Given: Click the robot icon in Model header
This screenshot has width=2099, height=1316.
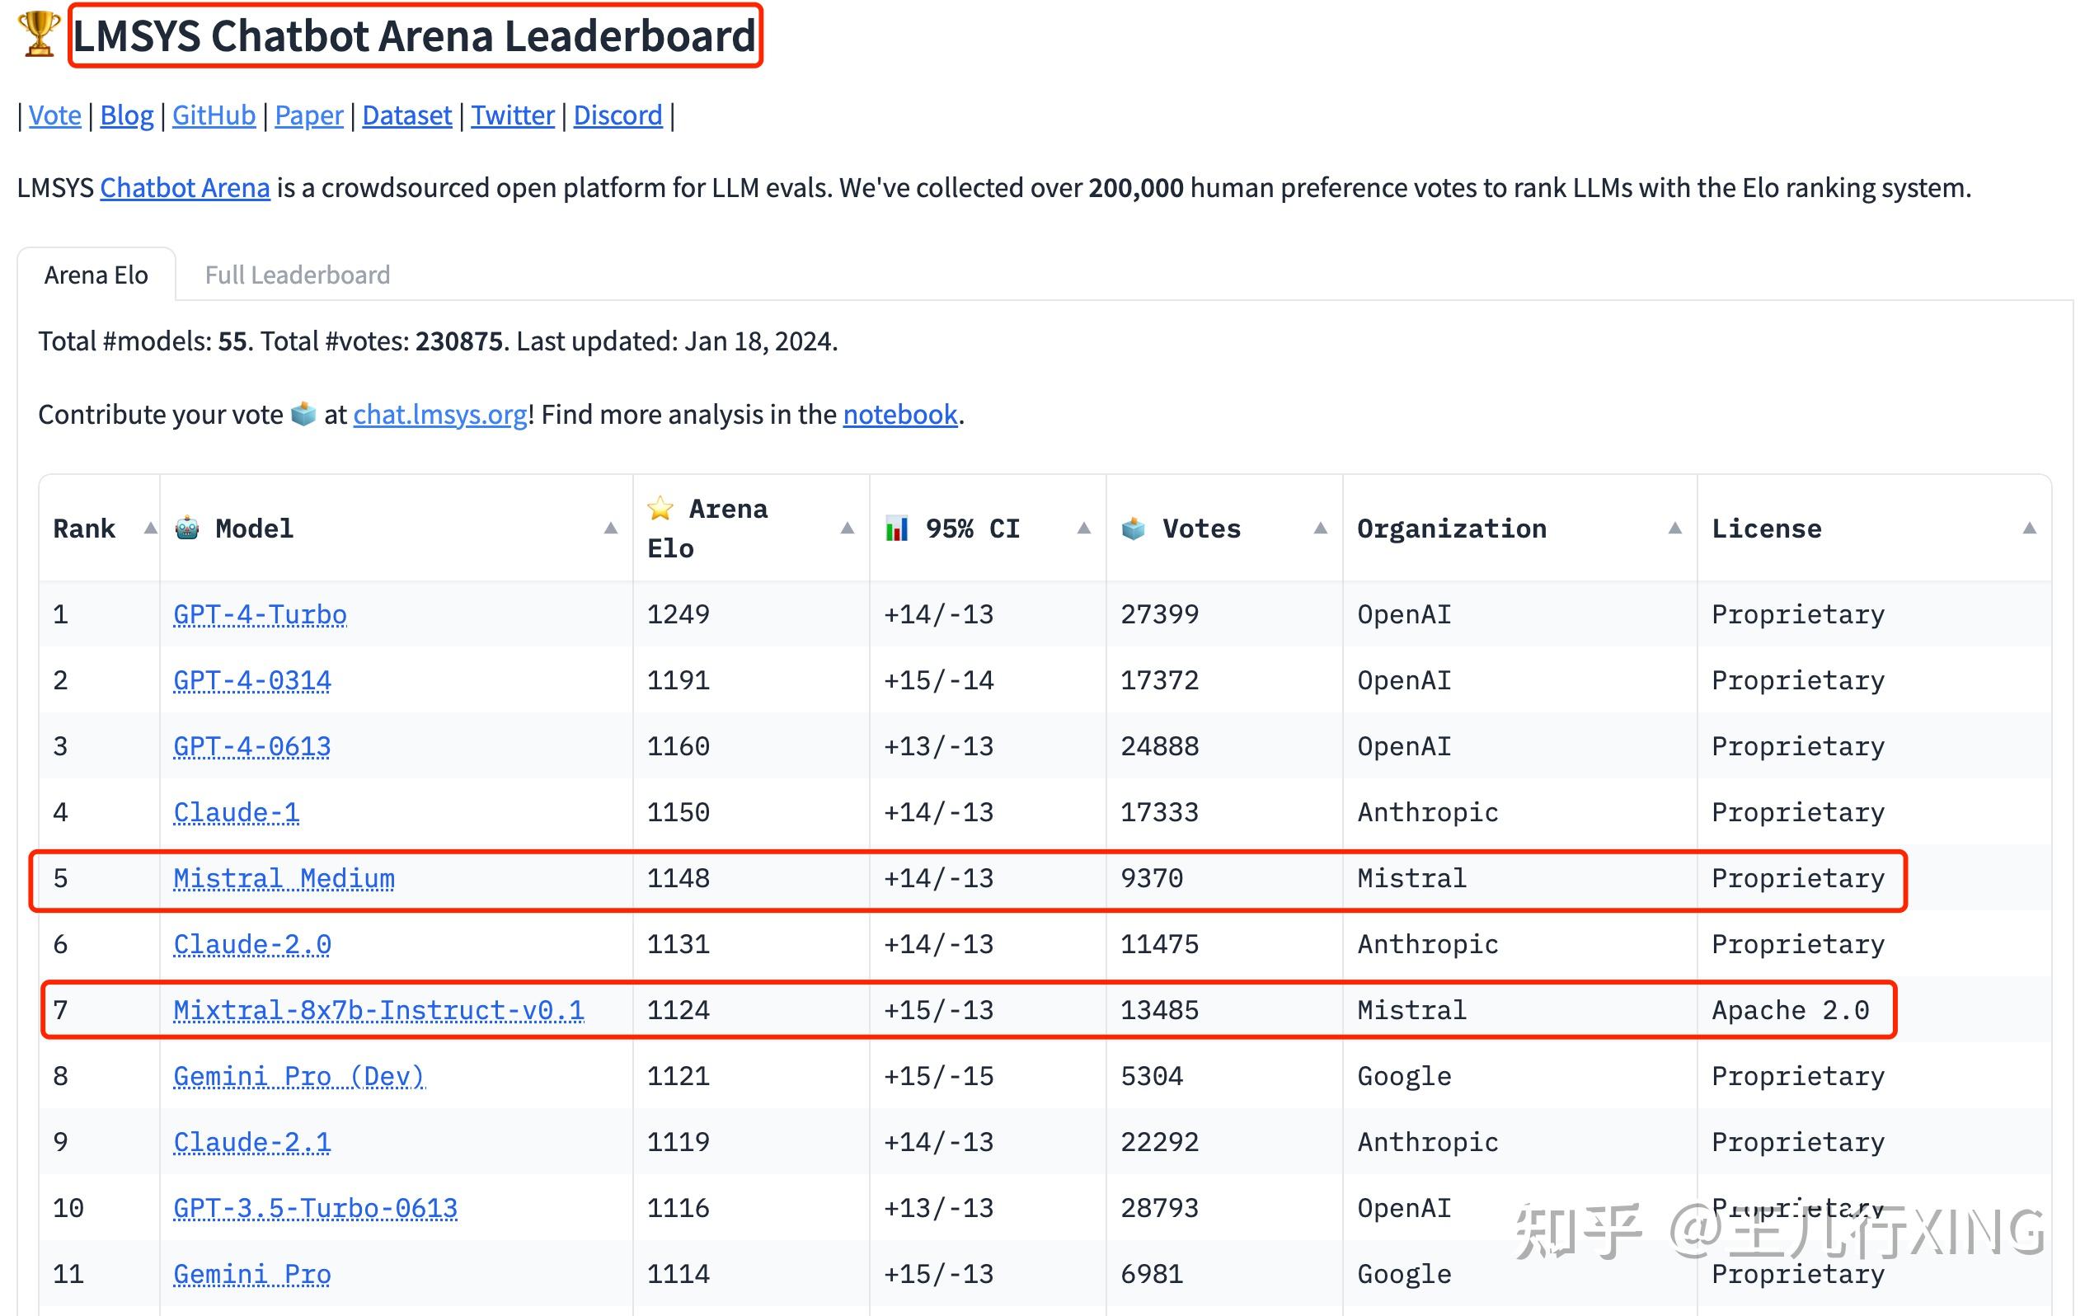Looking at the screenshot, I should pyautogui.click(x=187, y=529).
